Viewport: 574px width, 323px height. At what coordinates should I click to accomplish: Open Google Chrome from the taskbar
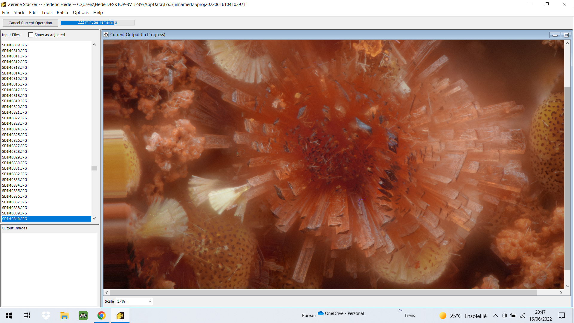[x=102, y=316]
